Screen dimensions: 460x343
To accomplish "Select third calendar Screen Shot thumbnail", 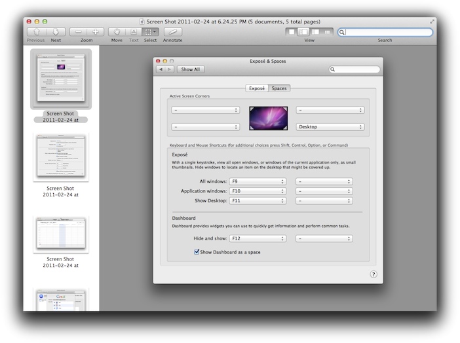I will pyautogui.click(x=61, y=234).
